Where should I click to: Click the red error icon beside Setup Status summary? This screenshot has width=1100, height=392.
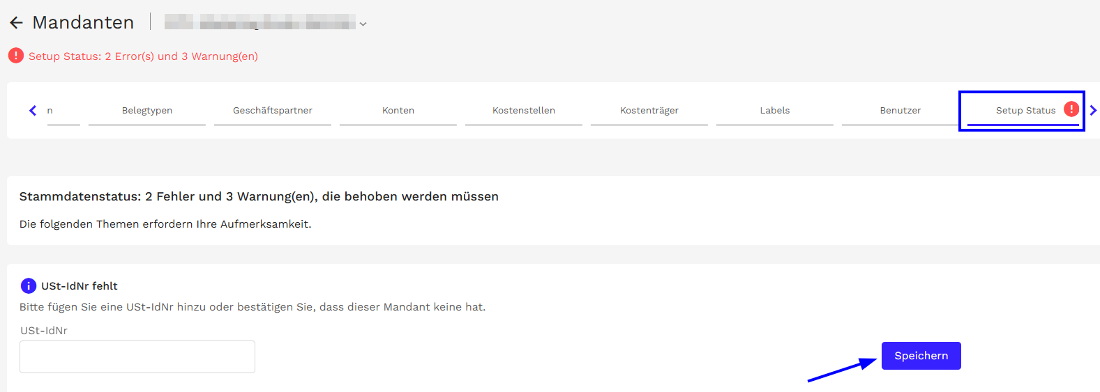[x=16, y=56]
